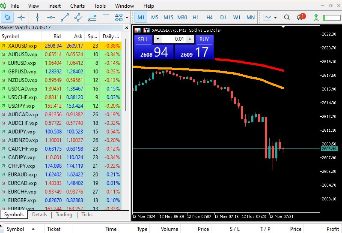Select the vertical line drawing tool
The height and width of the screenshot is (233, 342).
click(37, 18)
